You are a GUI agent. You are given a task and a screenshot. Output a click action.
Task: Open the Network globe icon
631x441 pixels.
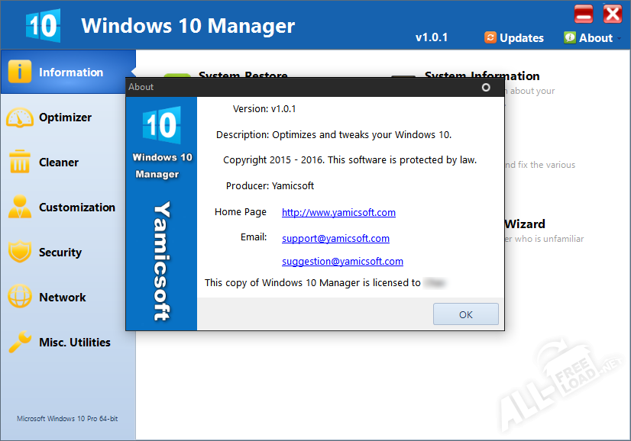(20, 297)
